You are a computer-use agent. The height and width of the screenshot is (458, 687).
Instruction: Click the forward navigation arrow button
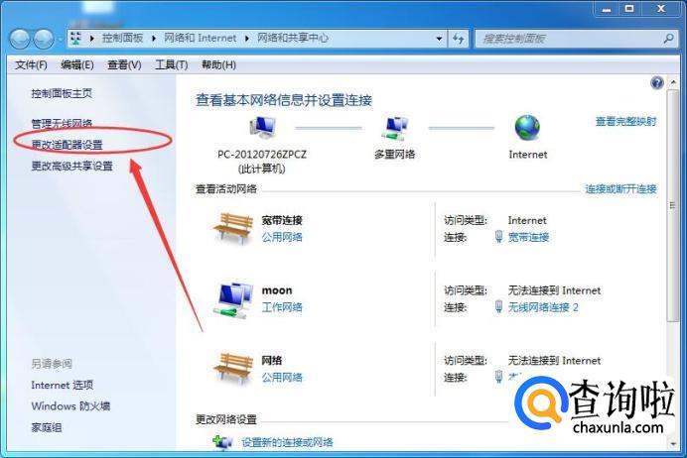pyautogui.click(x=44, y=40)
